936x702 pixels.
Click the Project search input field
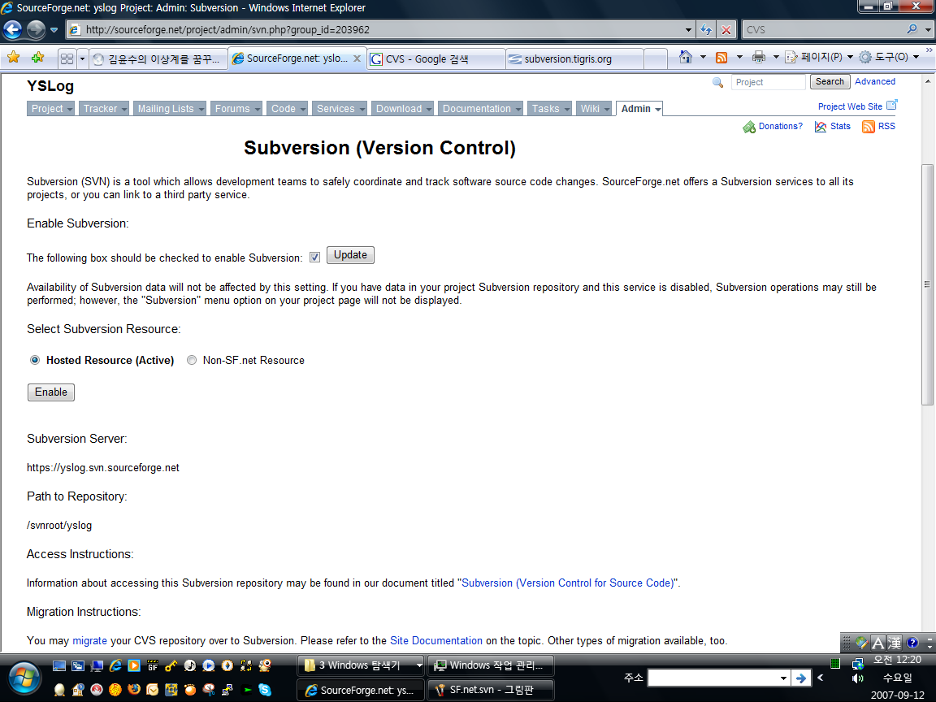click(x=769, y=82)
